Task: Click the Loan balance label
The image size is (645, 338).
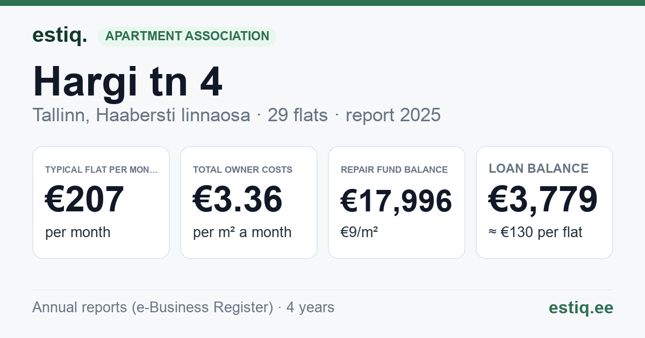Action: tap(539, 168)
